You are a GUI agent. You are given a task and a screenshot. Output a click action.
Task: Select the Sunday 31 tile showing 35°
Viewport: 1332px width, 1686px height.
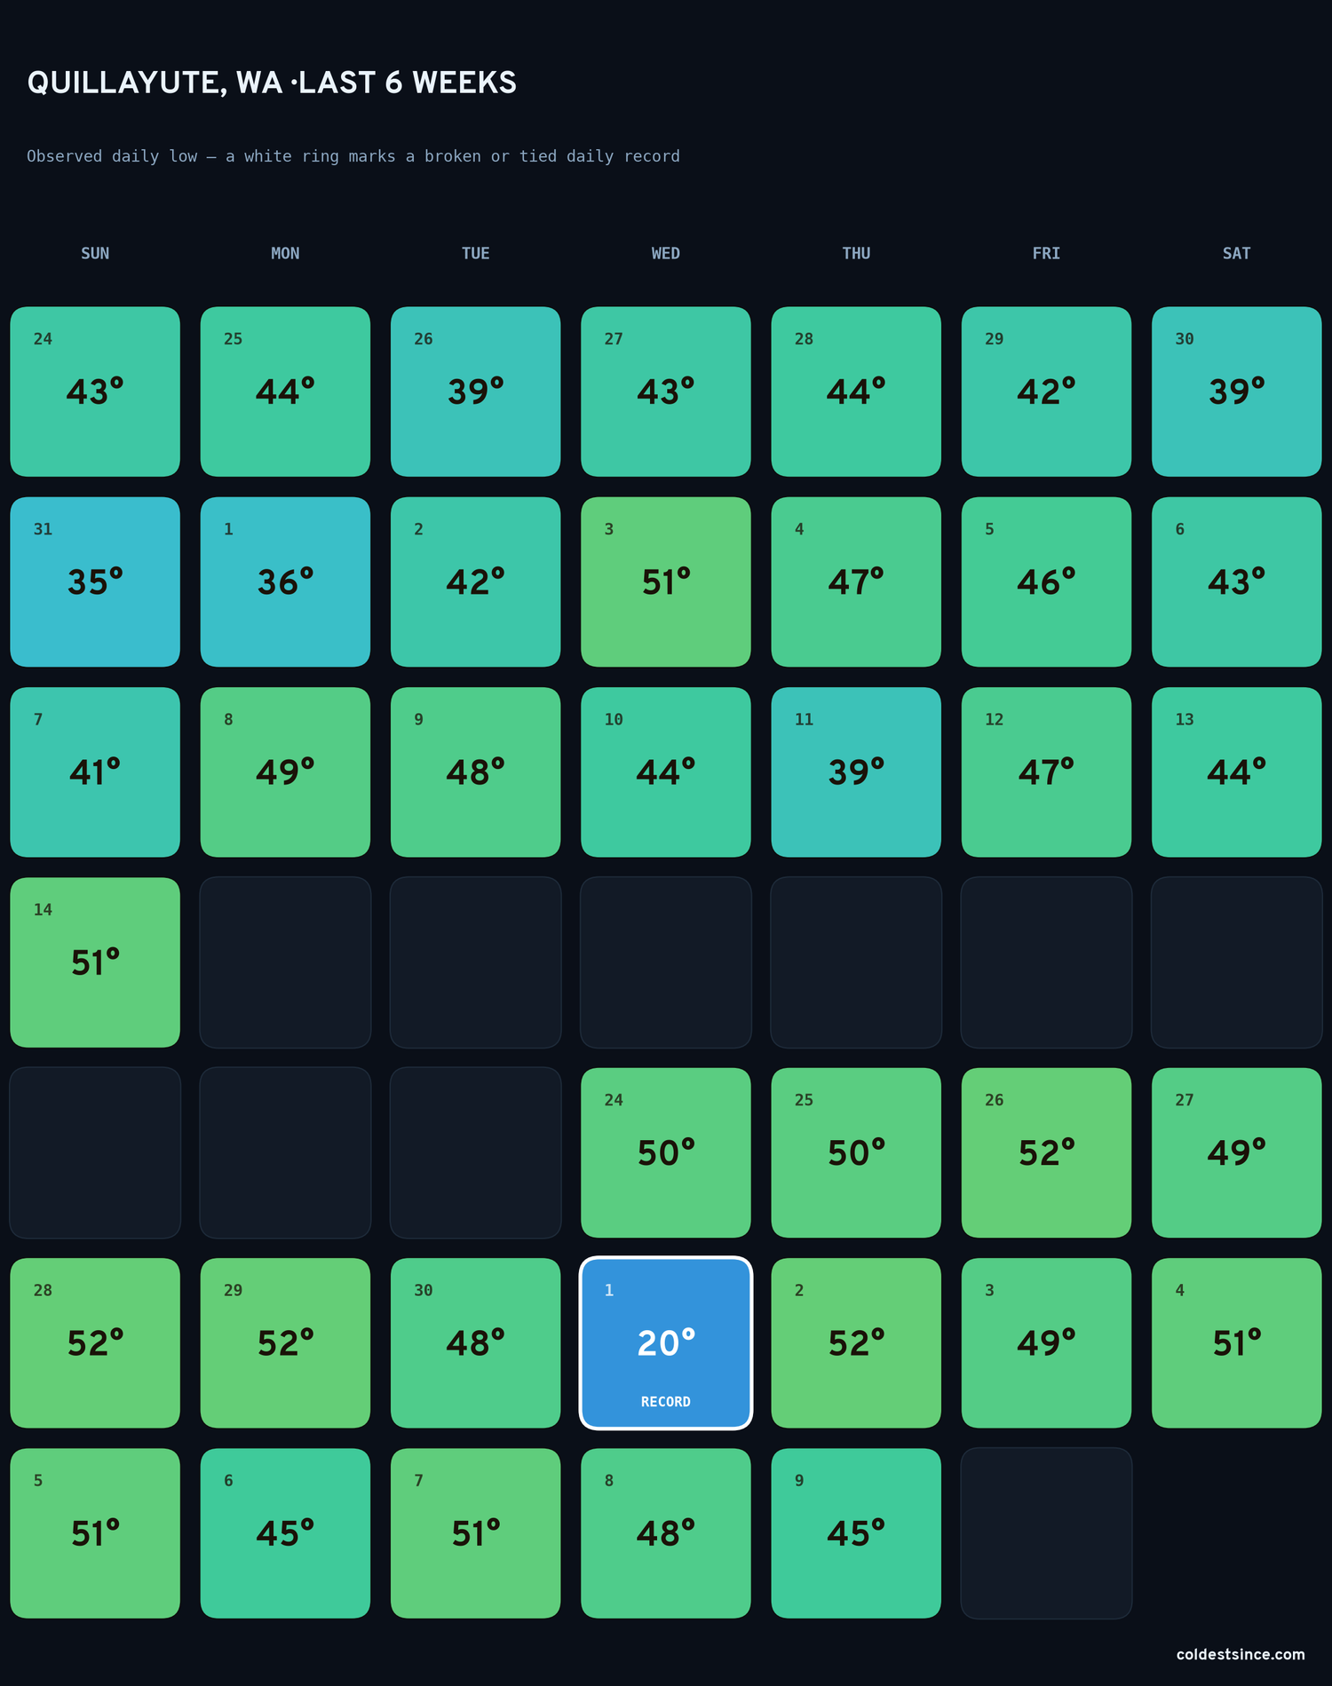[x=95, y=582]
